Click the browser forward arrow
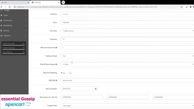194x109 pixels. tap(5, 7)
